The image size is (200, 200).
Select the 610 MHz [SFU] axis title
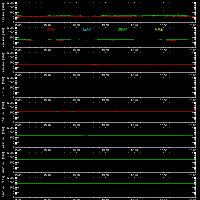3,62
